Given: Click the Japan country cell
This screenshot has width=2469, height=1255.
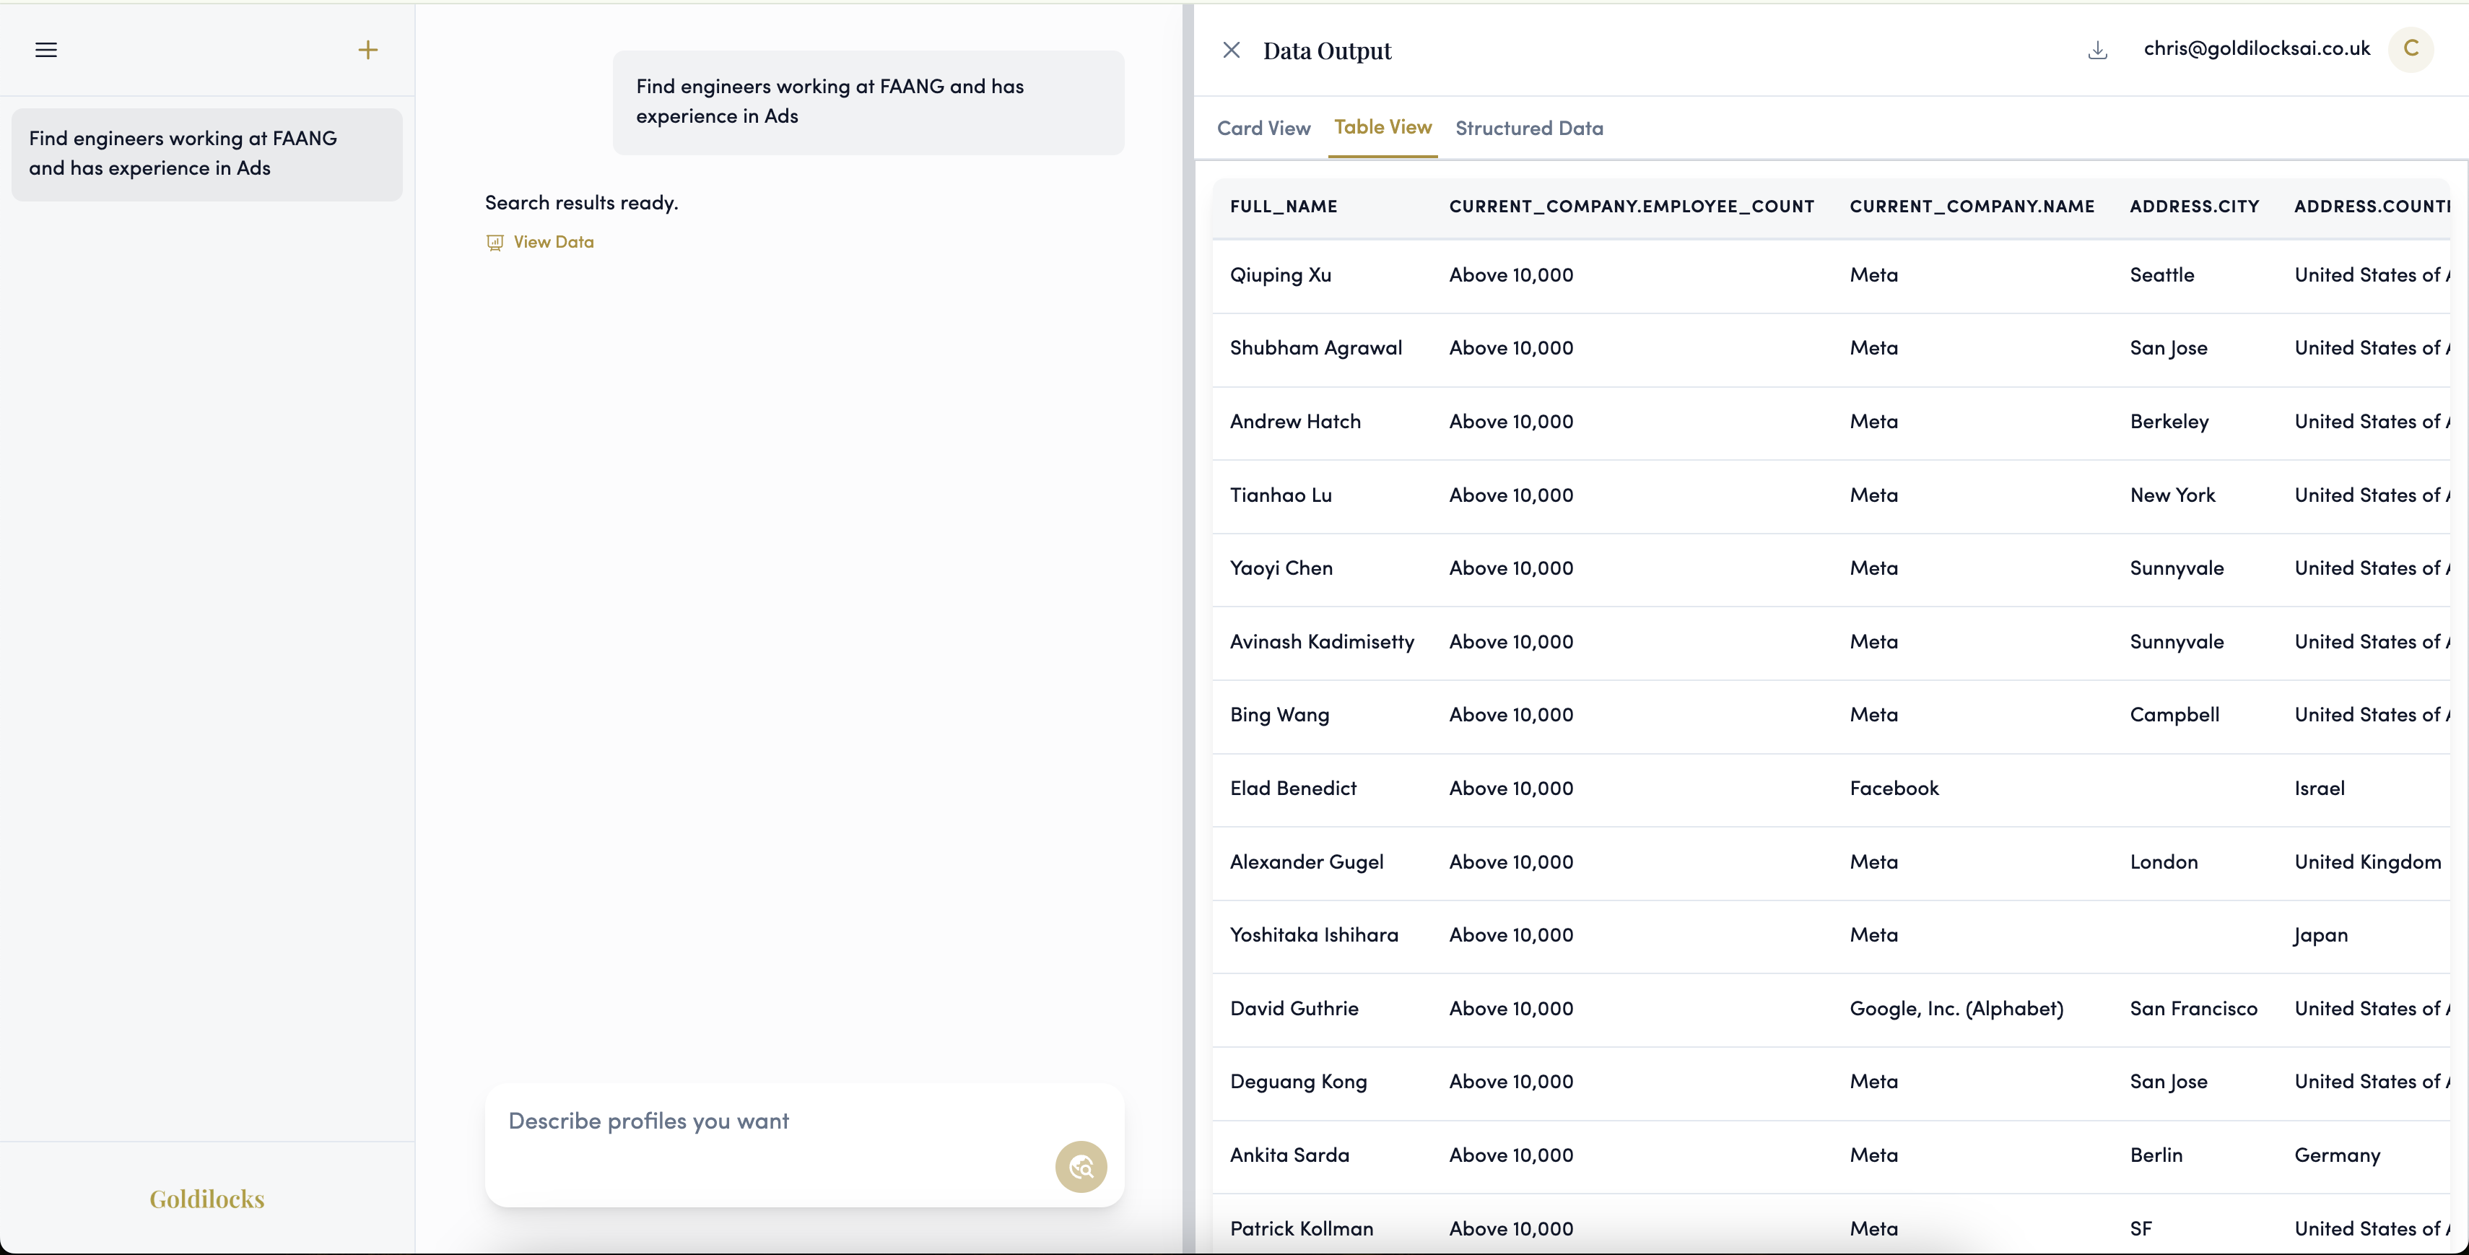Looking at the screenshot, I should tap(2320, 935).
